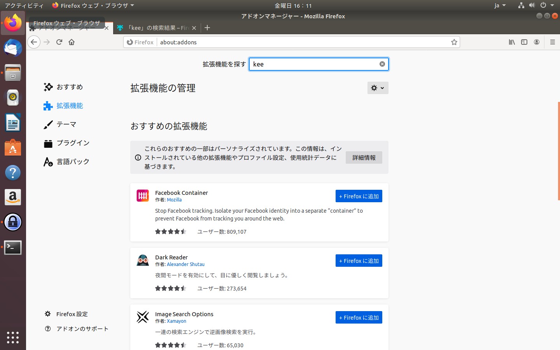The height and width of the screenshot is (350, 560).
Task: Click the volume icon in the top bar
Action: point(532,5)
